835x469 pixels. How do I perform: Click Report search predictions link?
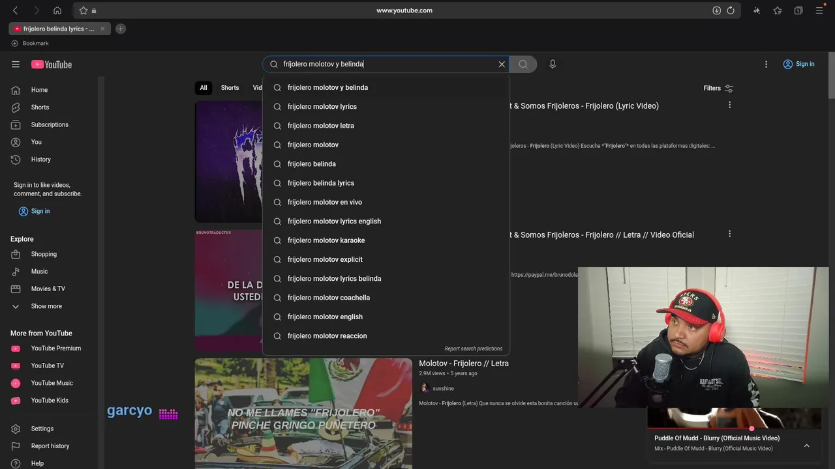pos(473,348)
